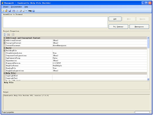Click the property grid scrollbar thumb
The width and height of the screenshot is (153, 115).
point(148,44)
